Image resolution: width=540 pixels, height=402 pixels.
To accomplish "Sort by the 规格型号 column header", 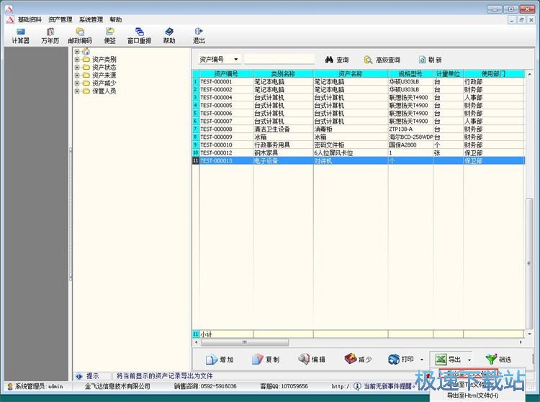I will [x=410, y=73].
